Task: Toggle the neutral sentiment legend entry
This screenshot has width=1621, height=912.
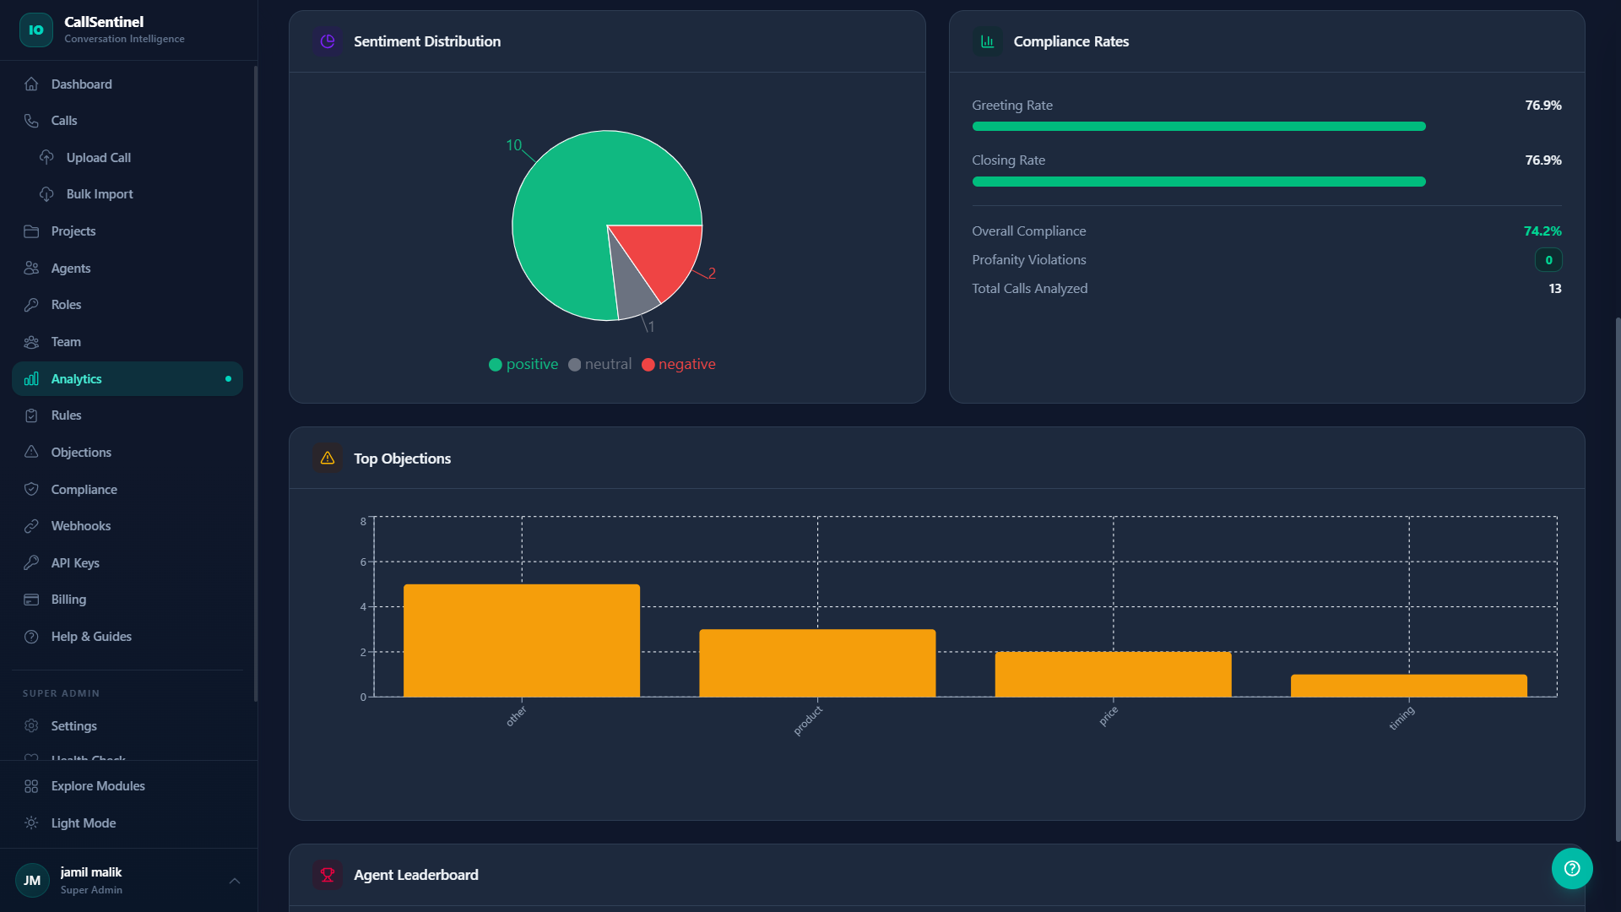Action: tap(599, 364)
